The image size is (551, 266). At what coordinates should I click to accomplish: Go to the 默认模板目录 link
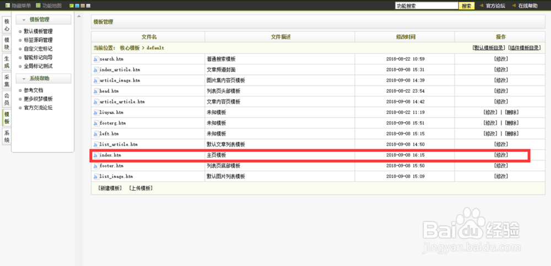pyautogui.click(x=489, y=48)
